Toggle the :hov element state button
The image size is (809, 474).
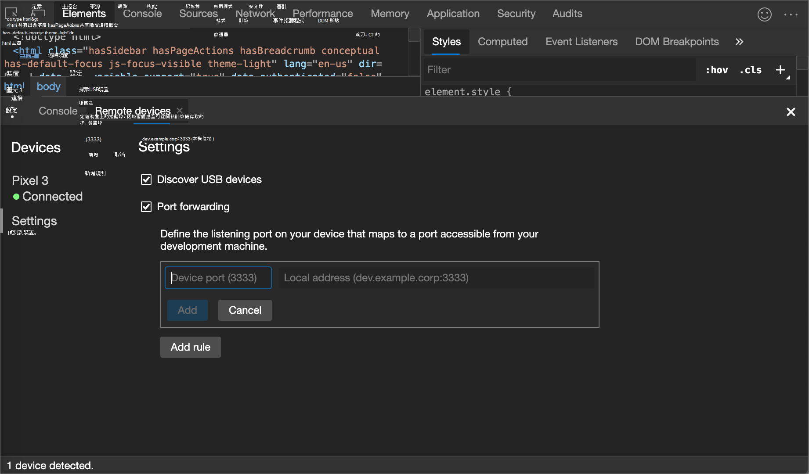pyautogui.click(x=717, y=70)
